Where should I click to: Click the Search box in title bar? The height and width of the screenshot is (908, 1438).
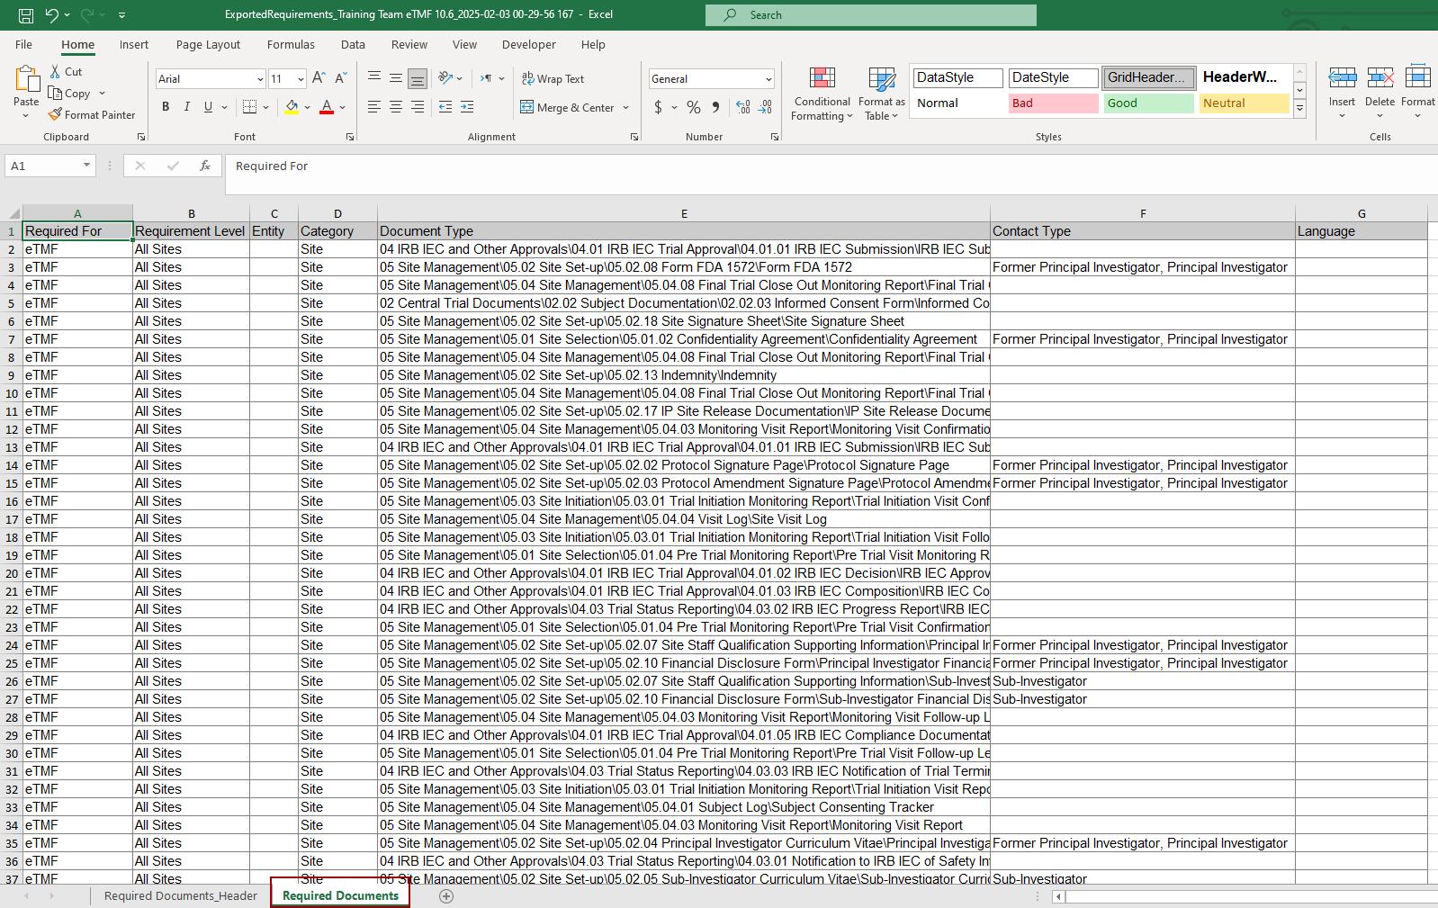[870, 15]
